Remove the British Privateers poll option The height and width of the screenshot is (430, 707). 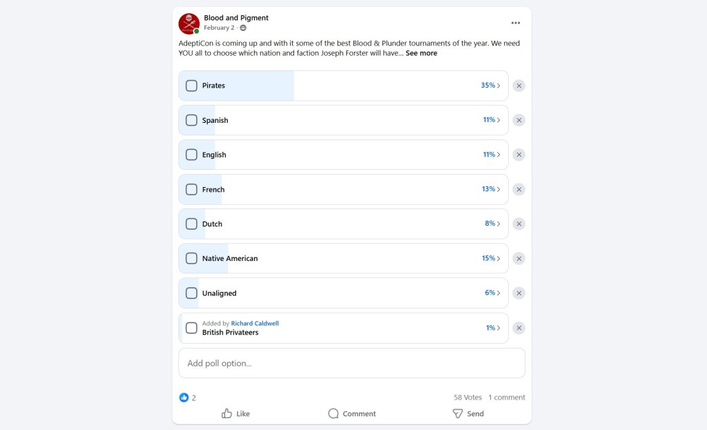pyautogui.click(x=519, y=328)
